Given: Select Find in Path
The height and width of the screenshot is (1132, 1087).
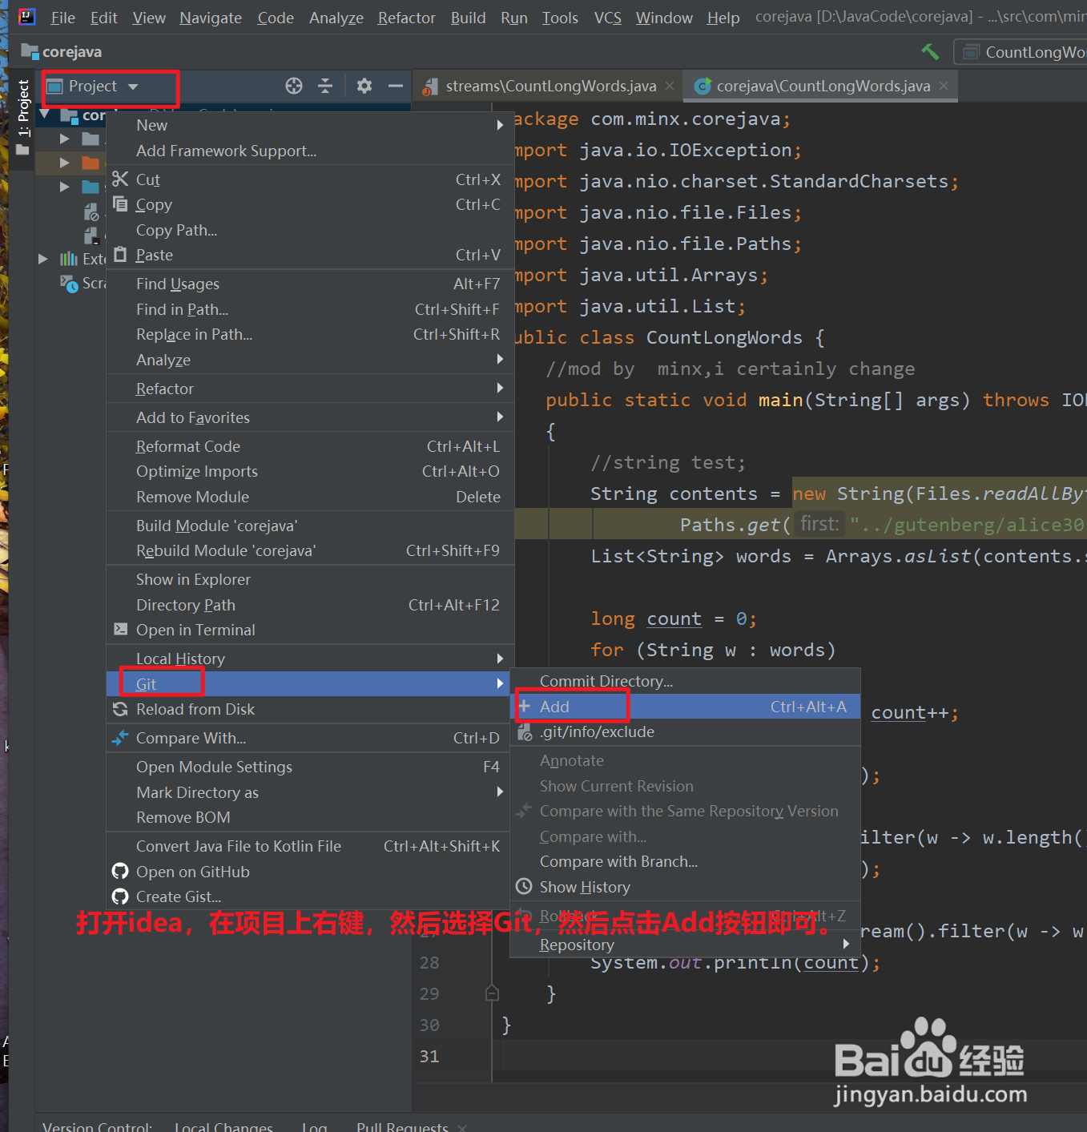Looking at the screenshot, I should [x=310, y=309].
